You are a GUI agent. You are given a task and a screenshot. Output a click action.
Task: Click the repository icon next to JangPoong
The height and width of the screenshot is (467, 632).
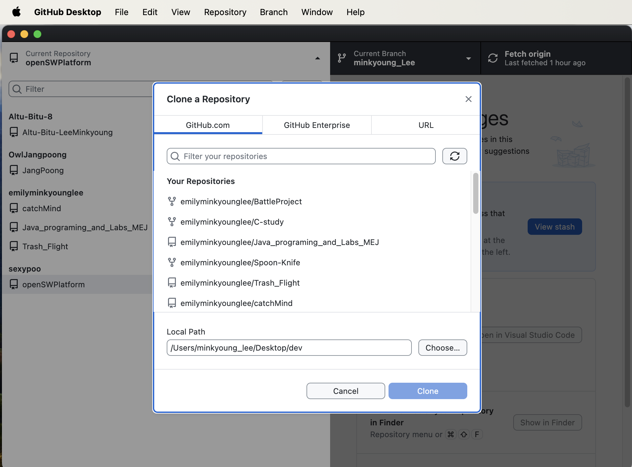(x=14, y=170)
